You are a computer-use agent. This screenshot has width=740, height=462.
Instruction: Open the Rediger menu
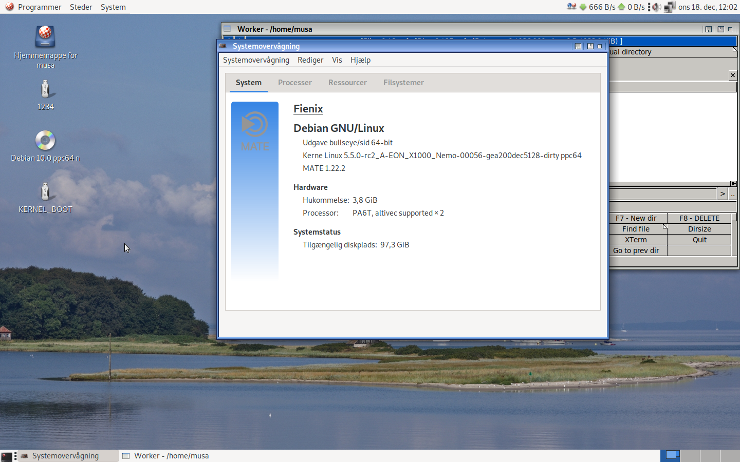pyautogui.click(x=310, y=60)
